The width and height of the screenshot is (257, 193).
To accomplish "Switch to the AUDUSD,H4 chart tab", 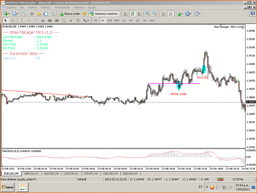I will (x=51, y=173).
